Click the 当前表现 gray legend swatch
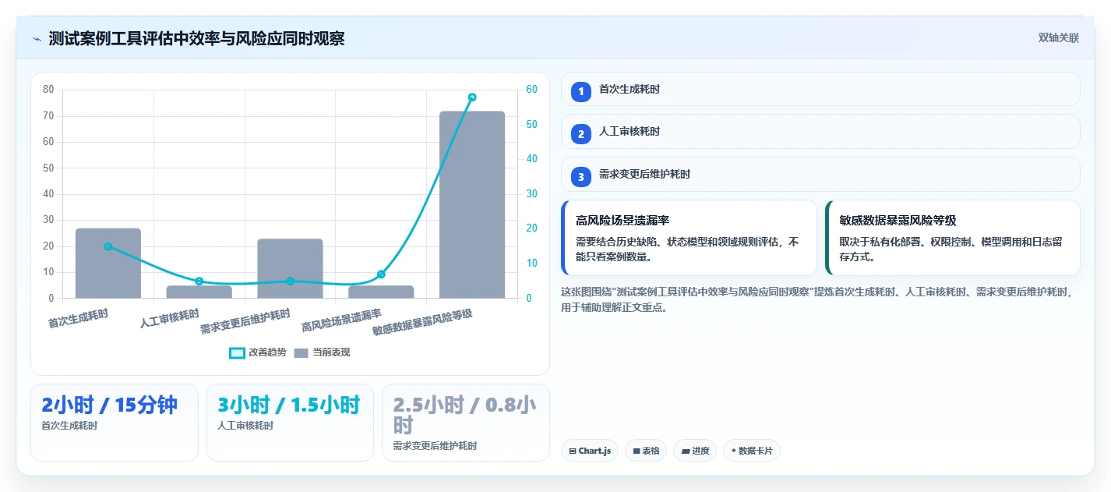Viewport: 1111px width, 492px height. (x=302, y=352)
